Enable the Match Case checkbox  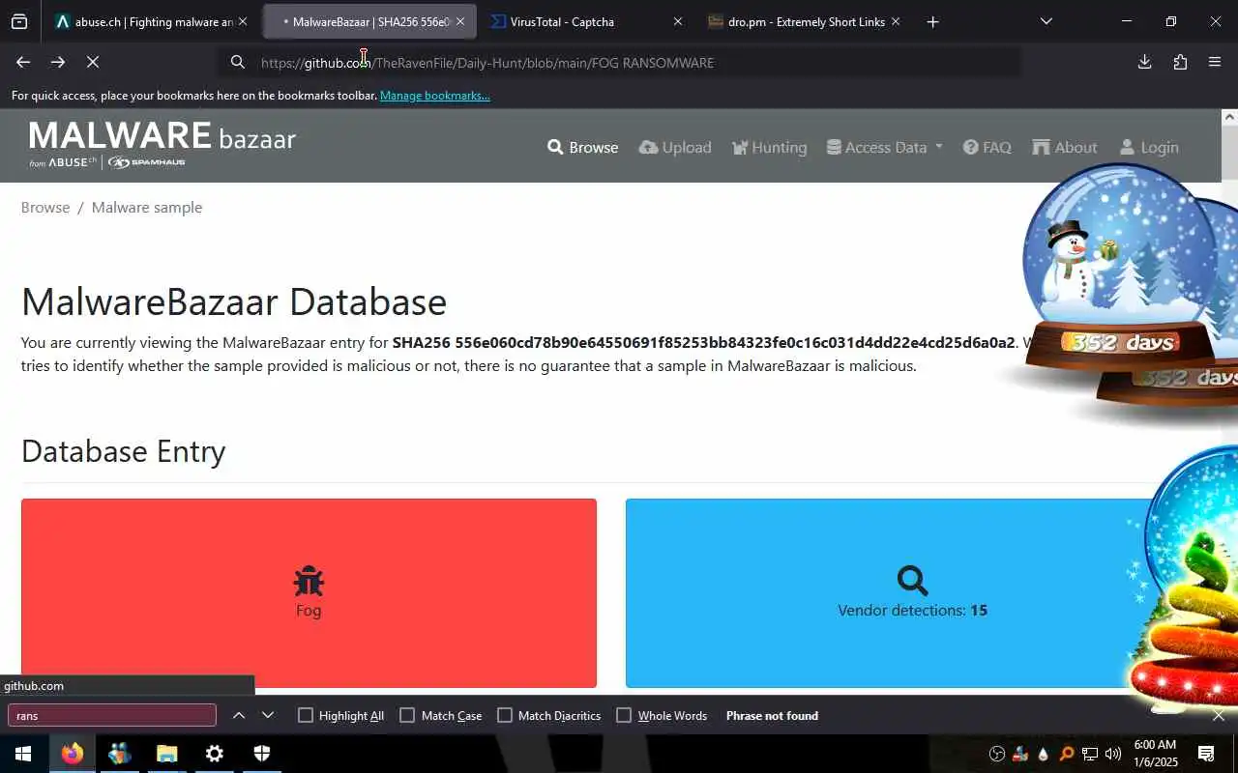(x=407, y=715)
